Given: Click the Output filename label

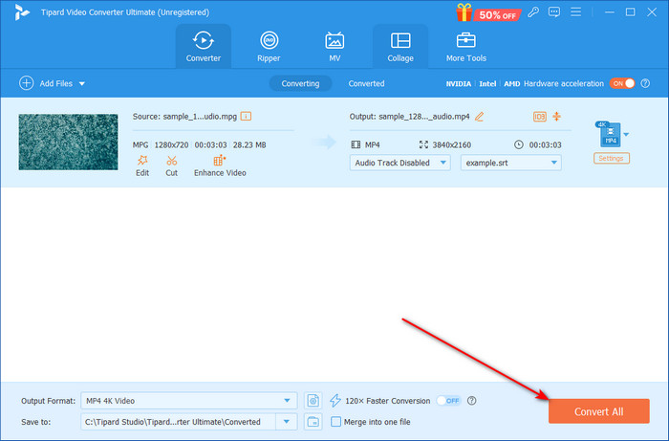Looking at the screenshot, I should click(410, 116).
